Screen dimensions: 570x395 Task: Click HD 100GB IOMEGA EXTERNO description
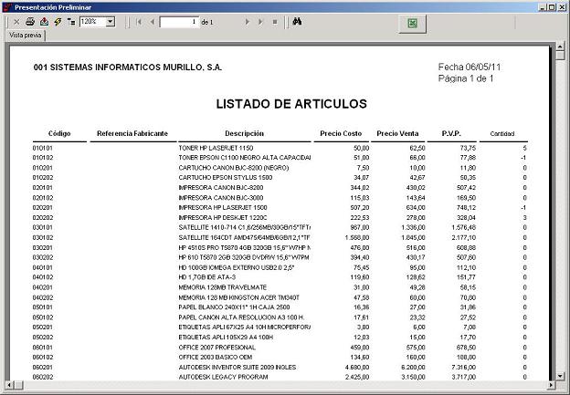tap(236, 268)
